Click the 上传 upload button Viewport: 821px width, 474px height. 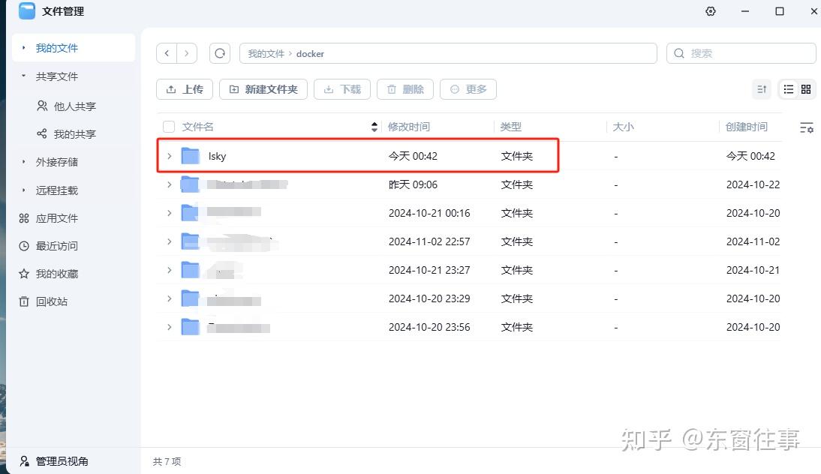[185, 89]
